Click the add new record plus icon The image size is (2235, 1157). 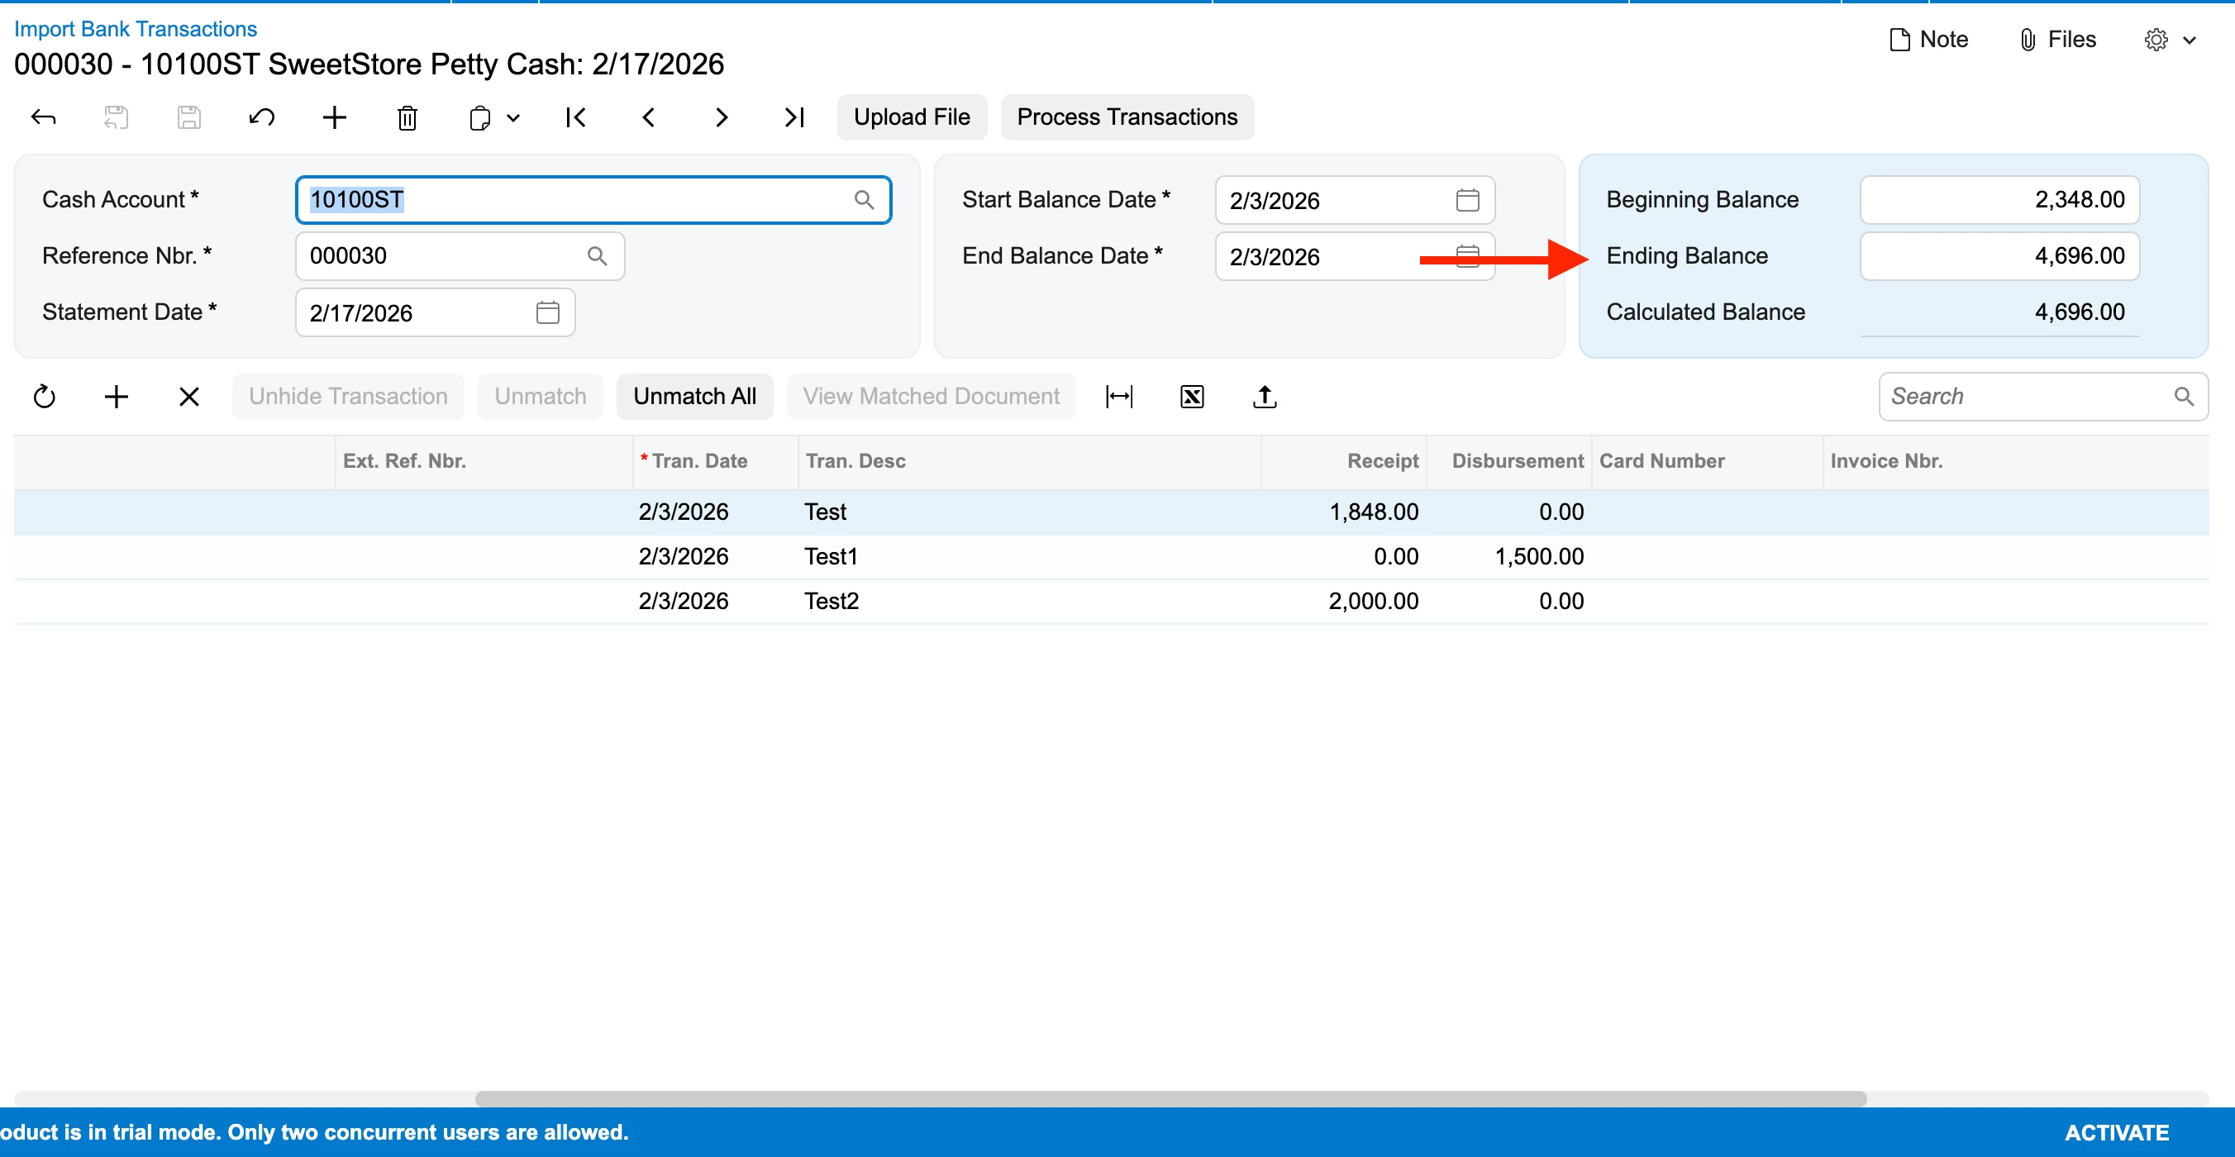(334, 117)
